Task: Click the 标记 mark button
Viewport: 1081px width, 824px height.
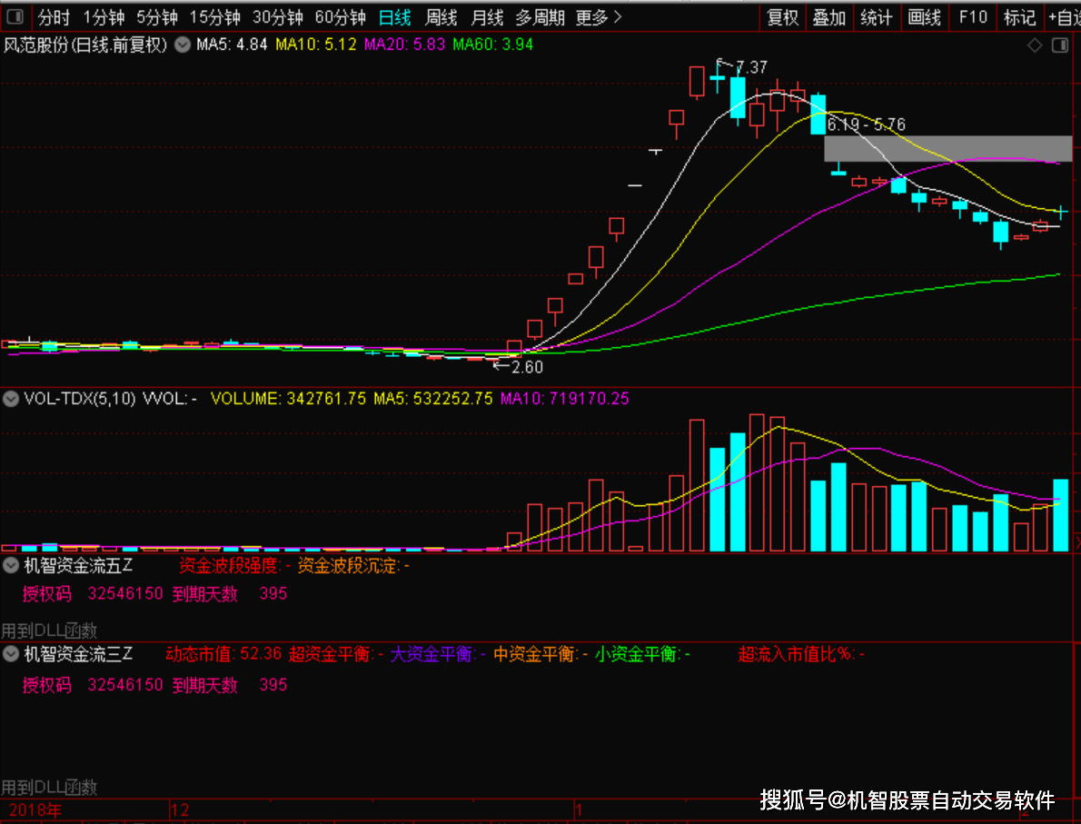Action: tap(1019, 17)
